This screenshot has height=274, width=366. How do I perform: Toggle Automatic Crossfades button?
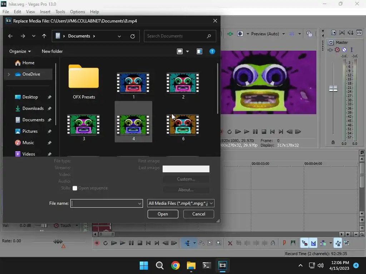[x=313, y=243]
